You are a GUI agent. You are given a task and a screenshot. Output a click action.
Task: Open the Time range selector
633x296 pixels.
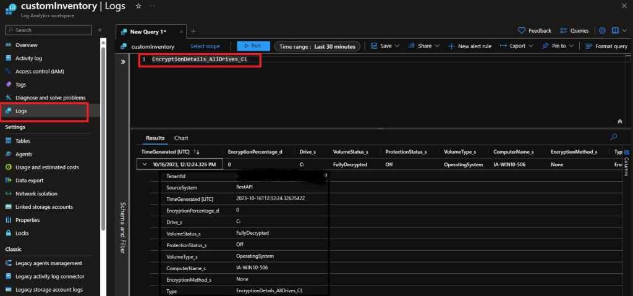tap(317, 46)
